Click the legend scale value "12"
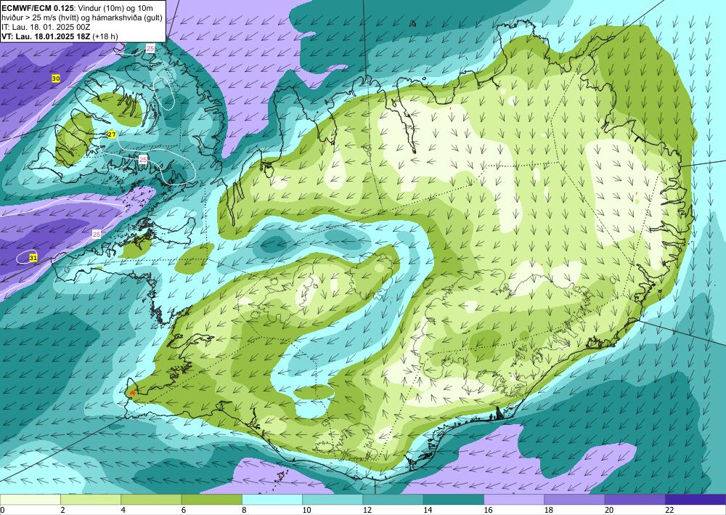This screenshot has height=515, width=726. pos(367,510)
